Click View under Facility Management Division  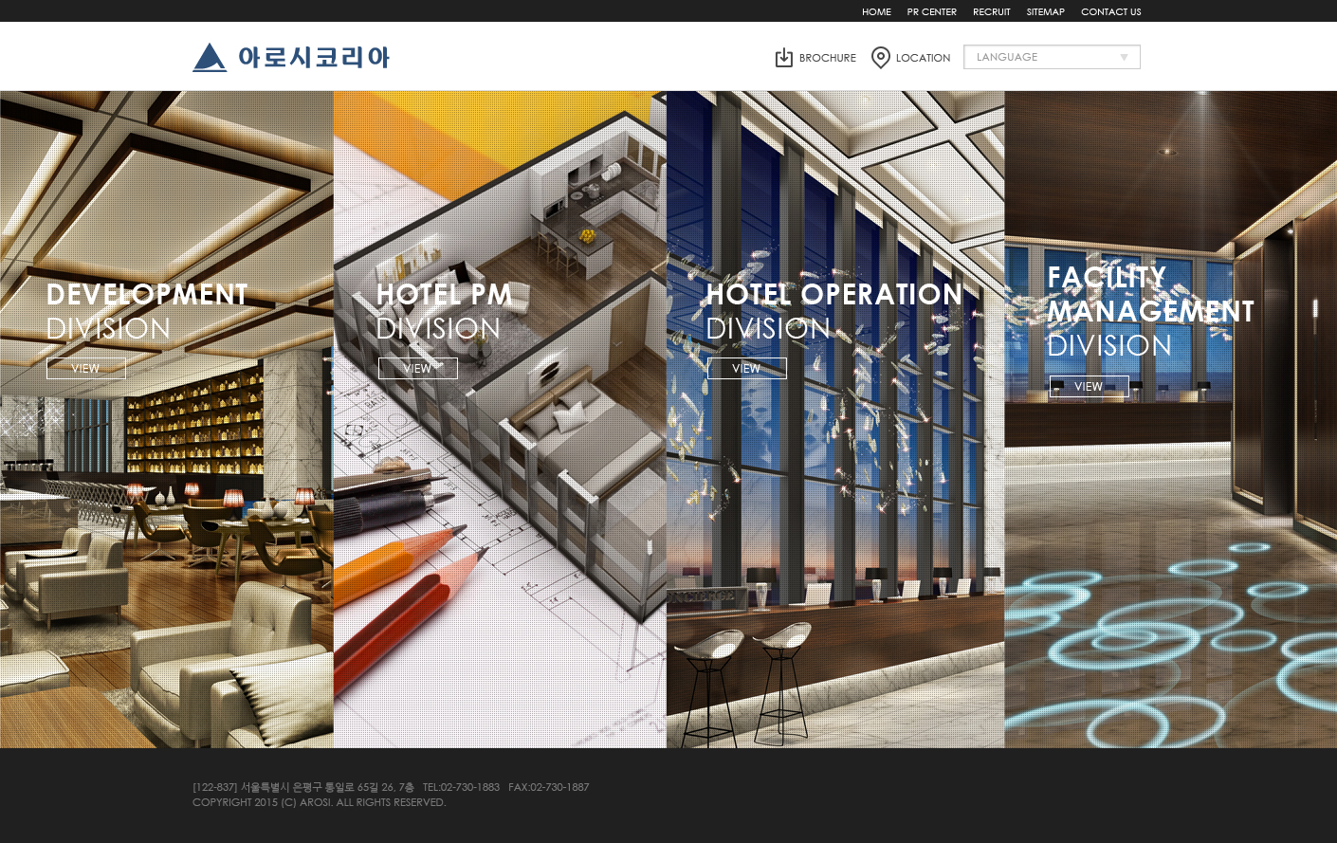point(1089,387)
